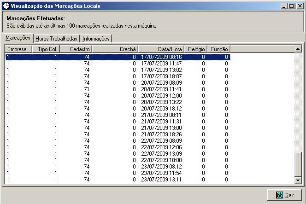Select the Marcações tab

tap(18, 38)
